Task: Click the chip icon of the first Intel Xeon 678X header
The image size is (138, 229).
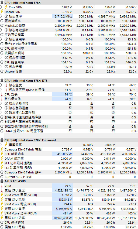Action: click(x=2, y=3)
